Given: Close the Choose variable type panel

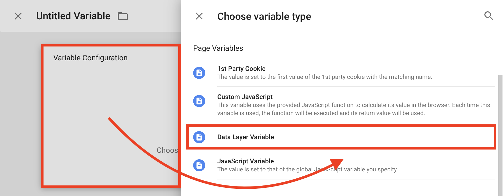Looking at the screenshot, I should [x=199, y=16].
